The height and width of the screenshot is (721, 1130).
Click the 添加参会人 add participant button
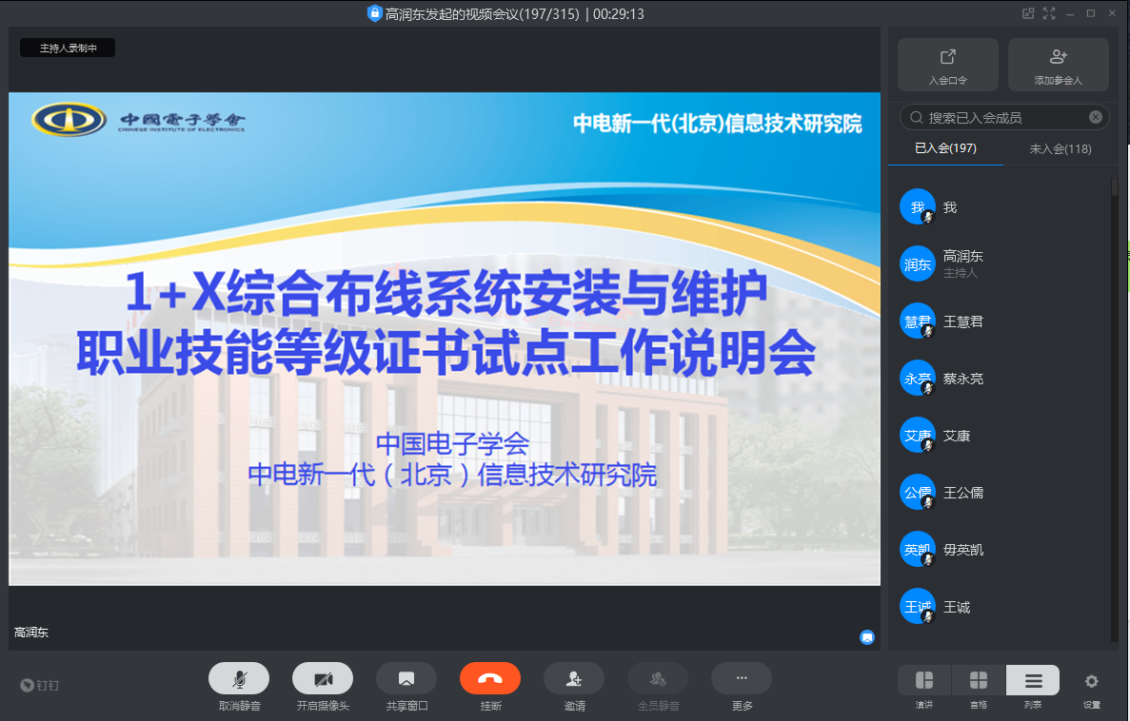click(1058, 65)
